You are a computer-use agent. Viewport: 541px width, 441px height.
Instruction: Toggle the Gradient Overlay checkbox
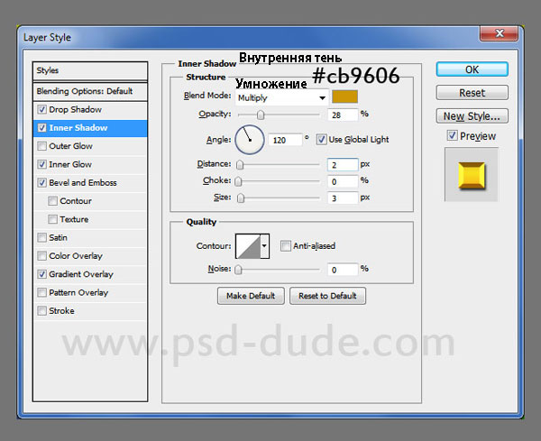[x=41, y=274]
